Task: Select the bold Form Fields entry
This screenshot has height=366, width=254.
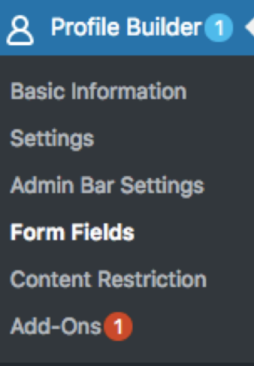Action: point(72,232)
